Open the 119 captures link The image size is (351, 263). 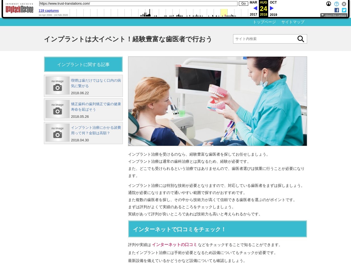pyautogui.click(x=49, y=11)
